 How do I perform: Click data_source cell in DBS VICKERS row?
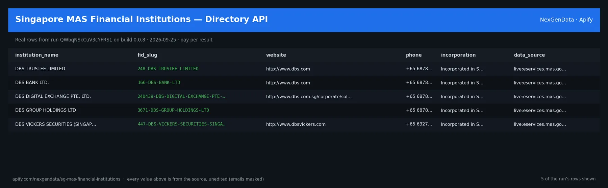(x=540, y=124)
